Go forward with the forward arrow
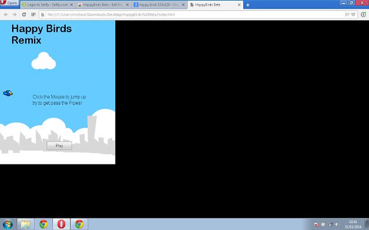 (14, 14)
